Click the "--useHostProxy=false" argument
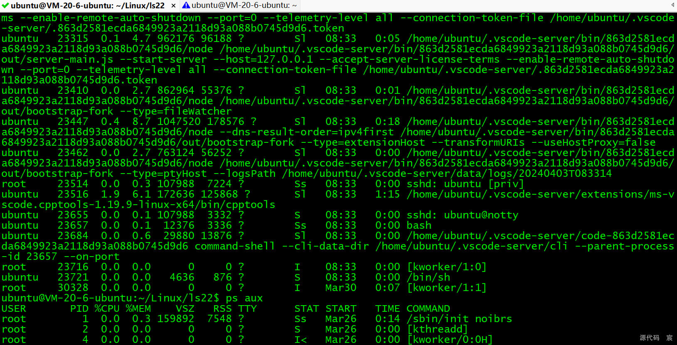Screen dimensions: 677x345 [593, 142]
